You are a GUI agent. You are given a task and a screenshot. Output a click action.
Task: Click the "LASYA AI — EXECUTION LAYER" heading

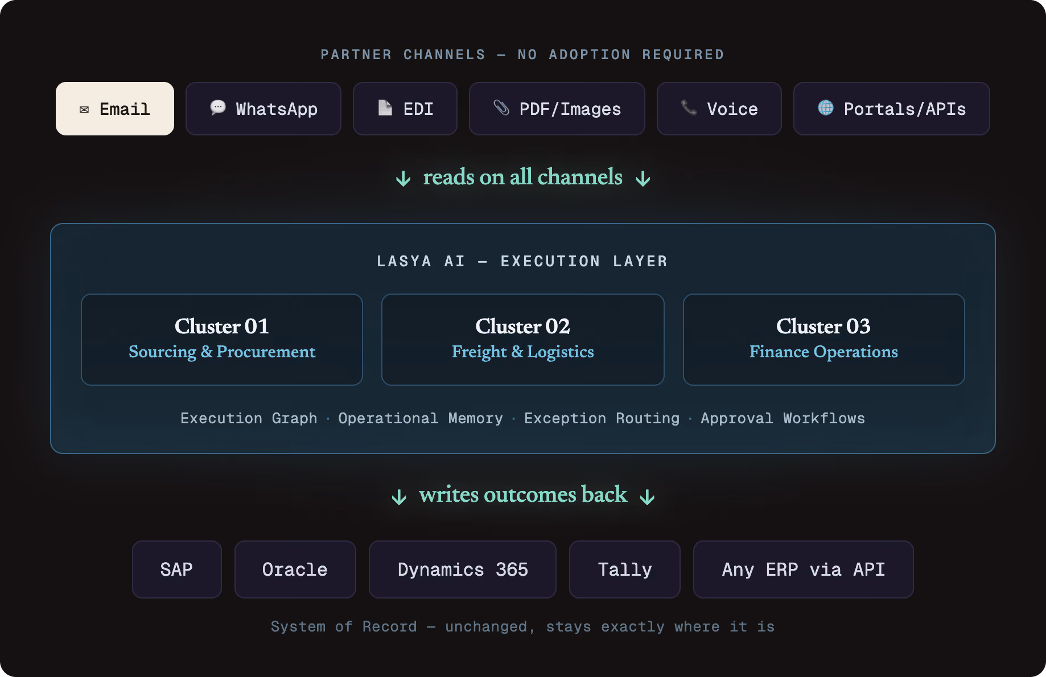pyautogui.click(x=522, y=261)
